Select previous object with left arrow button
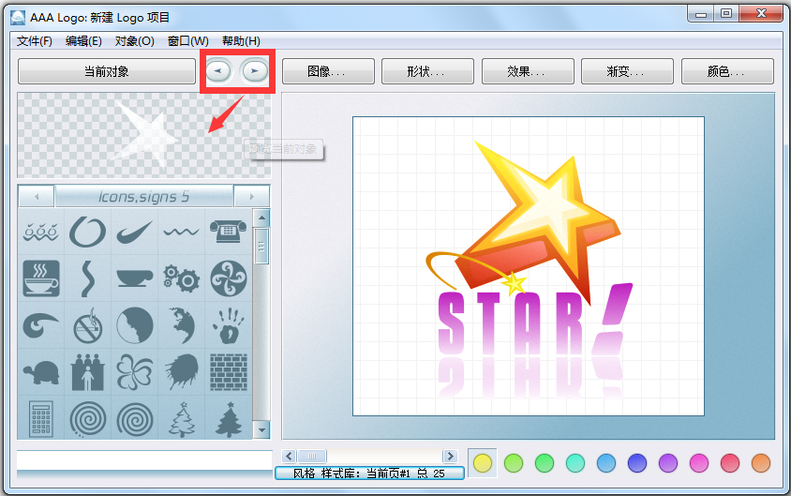The image size is (791, 496). point(219,70)
